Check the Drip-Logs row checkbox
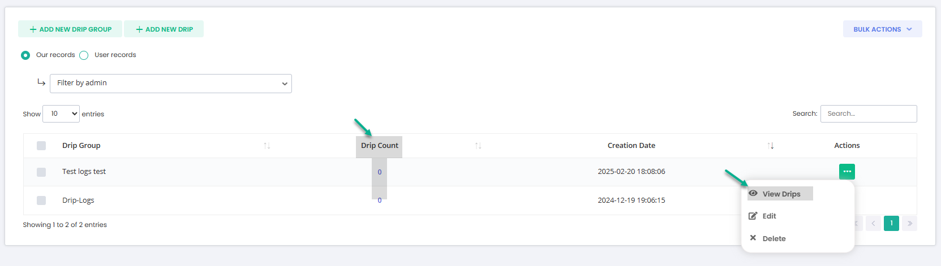 [x=41, y=200]
